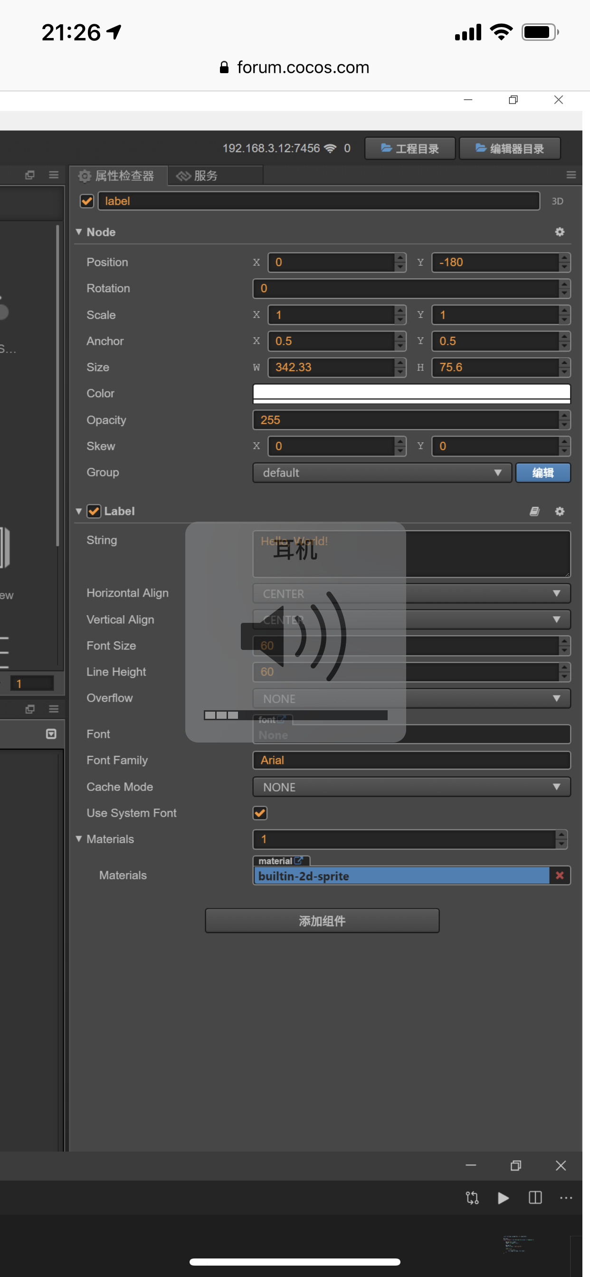Click the Rotation value field

click(x=406, y=288)
